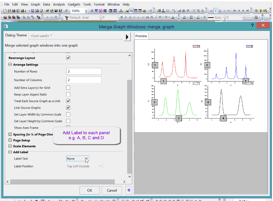Open the Window menu
Viewport: 273px width, 201px height.
pos(114,4)
